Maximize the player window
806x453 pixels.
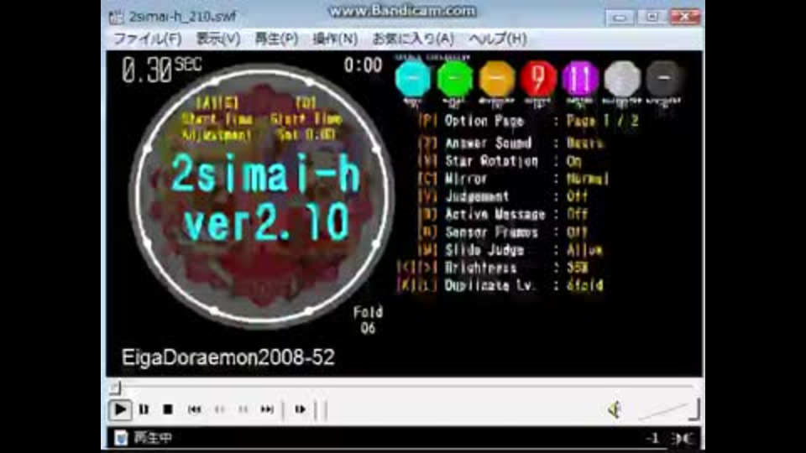click(x=652, y=18)
